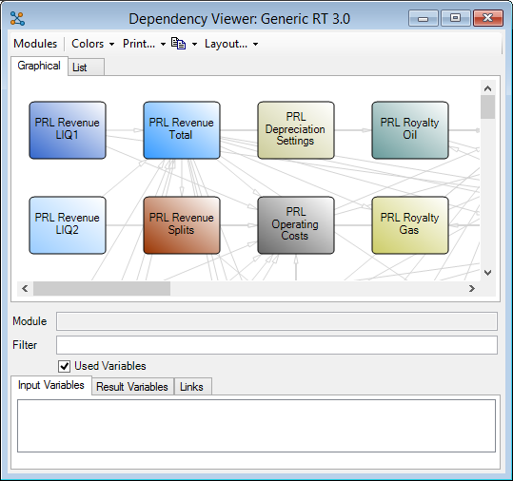Select the PRL Revenue Splits node

tap(182, 225)
